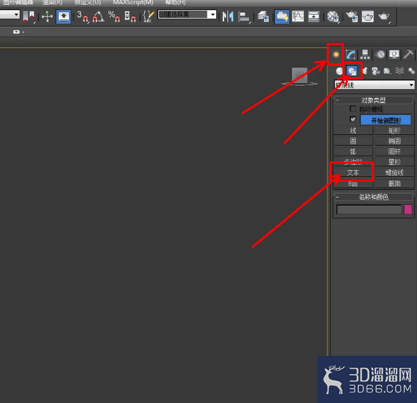This screenshot has height=403, width=417.
Task: Click the Render Production teapot
Action: [384, 17]
